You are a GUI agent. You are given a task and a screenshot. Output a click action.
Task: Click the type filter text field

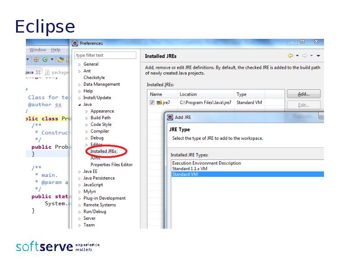[105, 55]
